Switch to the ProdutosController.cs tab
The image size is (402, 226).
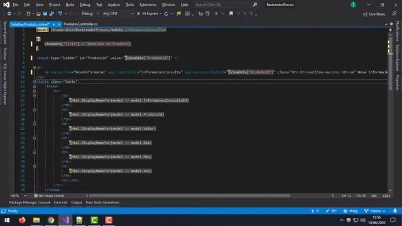(x=80, y=24)
